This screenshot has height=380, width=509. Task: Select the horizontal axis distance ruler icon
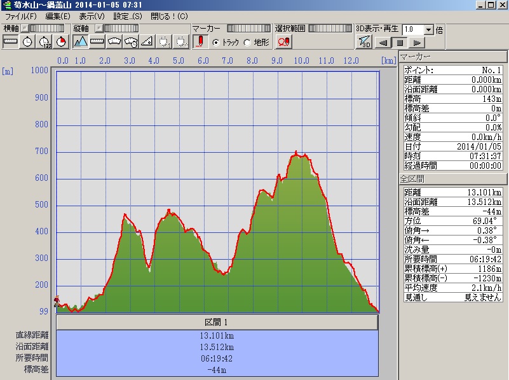[x=11, y=42]
